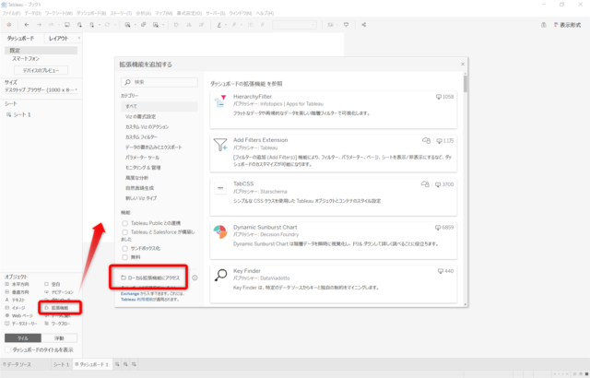
Task: Click the new story tab icon at bottom
Action: 134,364
